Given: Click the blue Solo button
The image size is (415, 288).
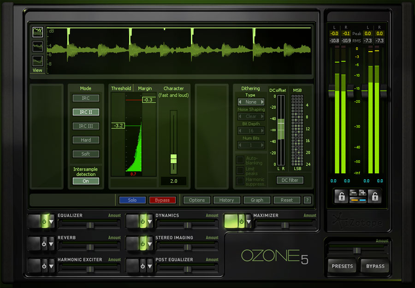Looking at the screenshot, I should point(132,200).
